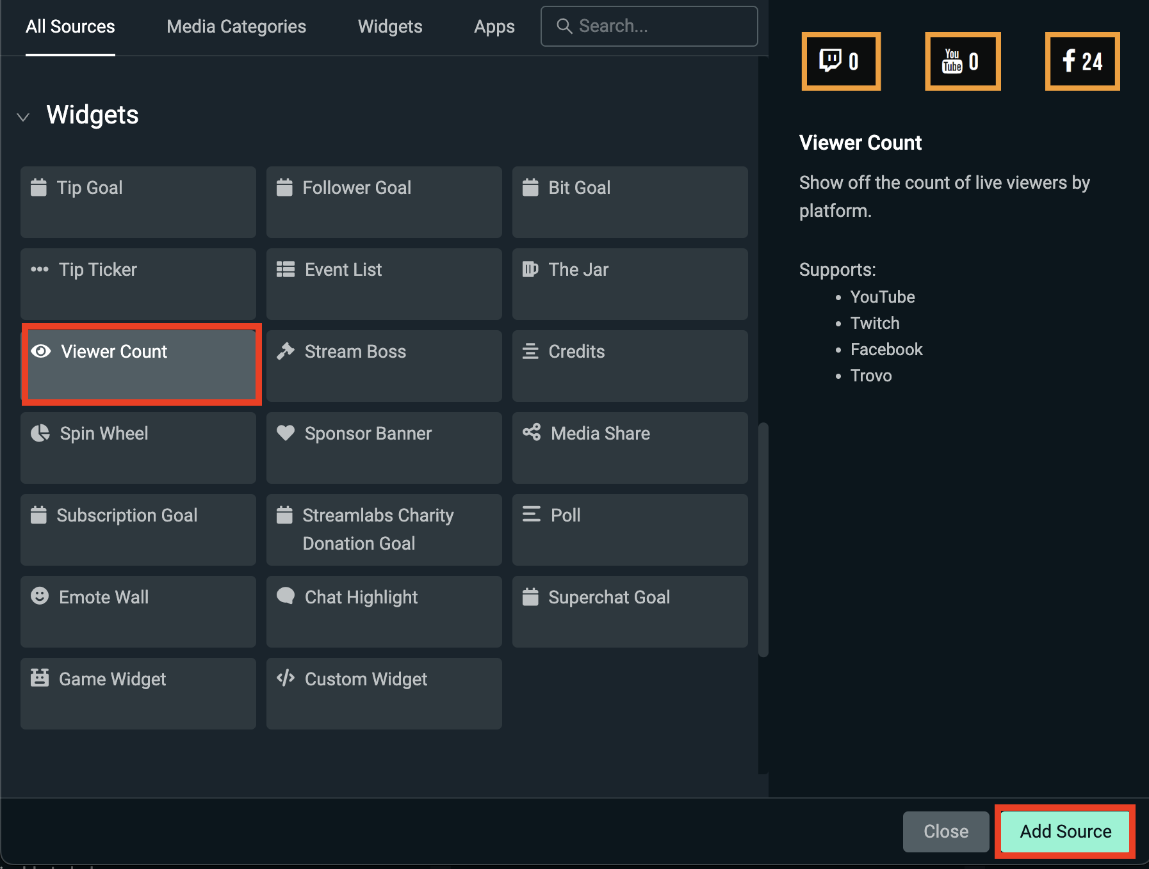Click the Add Source button

tap(1064, 831)
